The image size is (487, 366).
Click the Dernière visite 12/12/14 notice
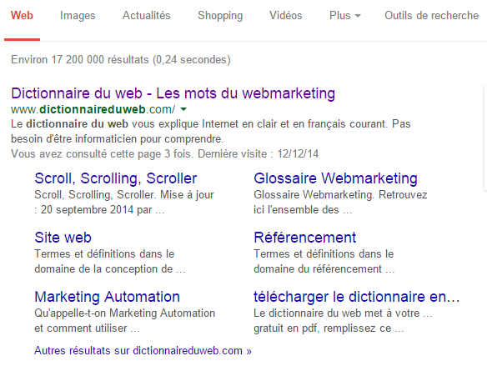point(259,154)
